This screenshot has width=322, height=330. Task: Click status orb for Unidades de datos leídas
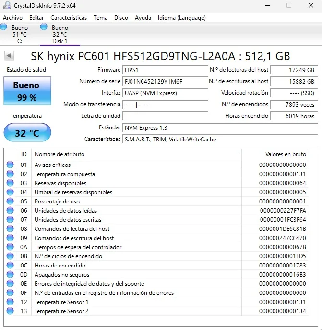(x=10, y=210)
